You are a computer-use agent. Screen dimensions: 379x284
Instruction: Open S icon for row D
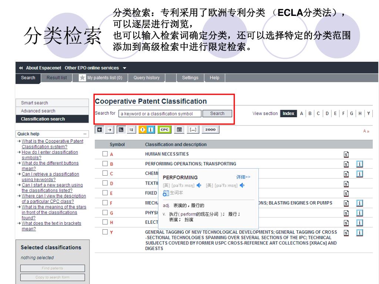[x=346, y=184]
